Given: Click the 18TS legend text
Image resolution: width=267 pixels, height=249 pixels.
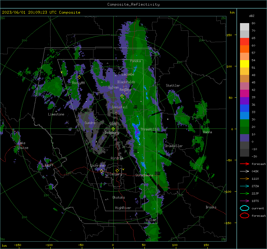Looking at the screenshot, I should click(x=255, y=201).
